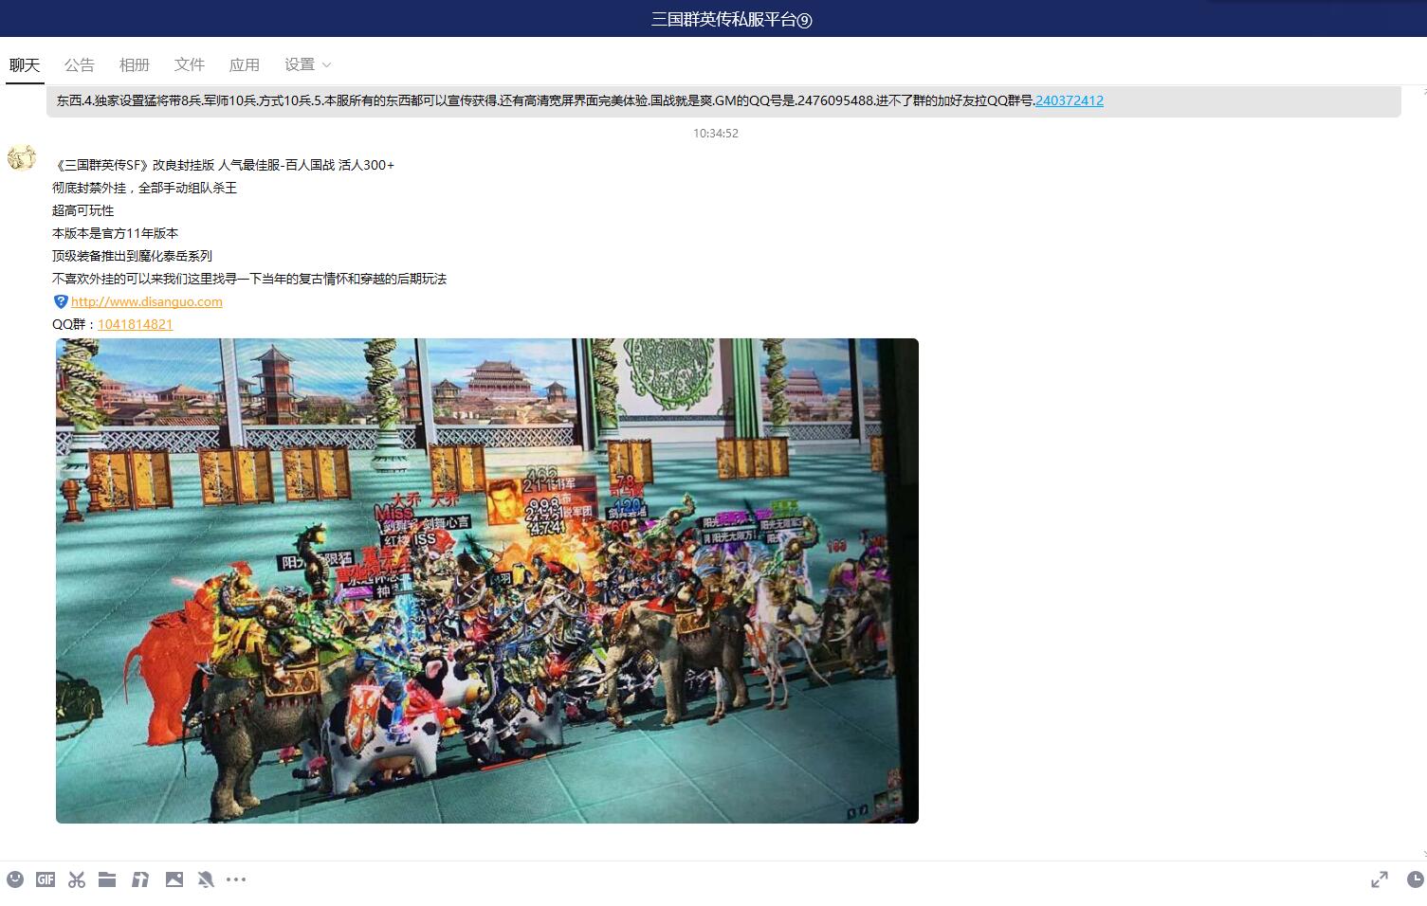Click the timestamp 10:34:52
The height and width of the screenshot is (906, 1427).
pyautogui.click(x=716, y=134)
